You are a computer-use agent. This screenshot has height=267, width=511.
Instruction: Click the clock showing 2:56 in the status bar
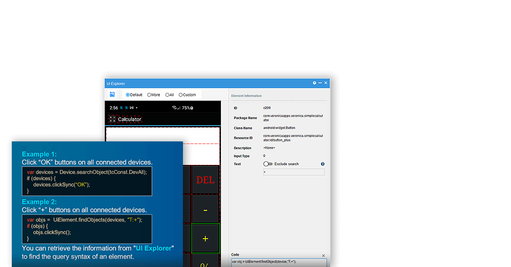pyautogui.click(x=114, y=107)
